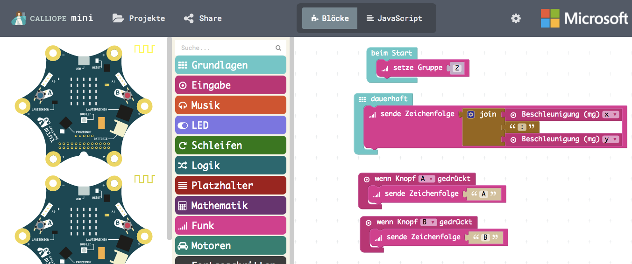
Task: Open the Projekte menu
Action: tap(139, 19)
